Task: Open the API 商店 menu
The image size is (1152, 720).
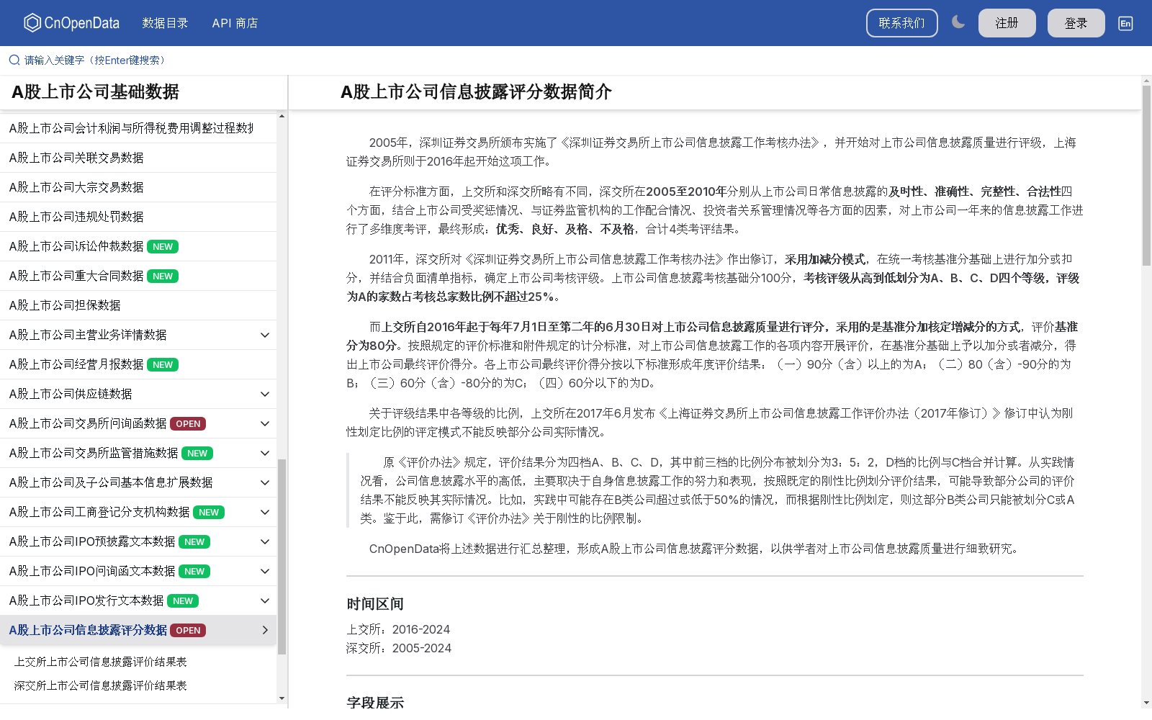Action: tap(235, 23)
